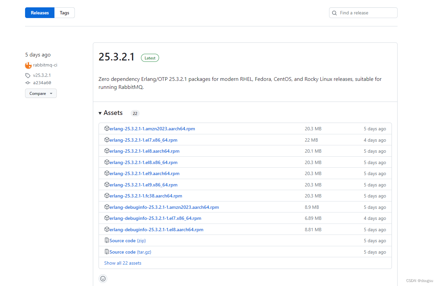The width and height of the screenshot is (438, 286).
Task: Open the Compare dropdown
Action: [41, 93]
